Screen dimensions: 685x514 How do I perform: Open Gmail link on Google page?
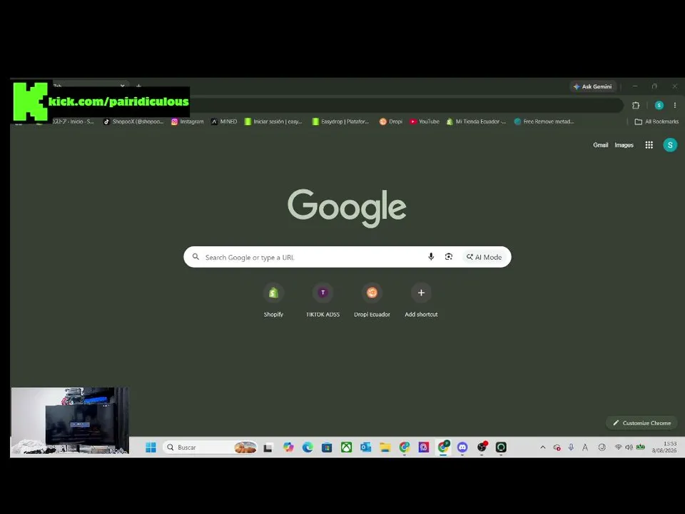(600, 145)
